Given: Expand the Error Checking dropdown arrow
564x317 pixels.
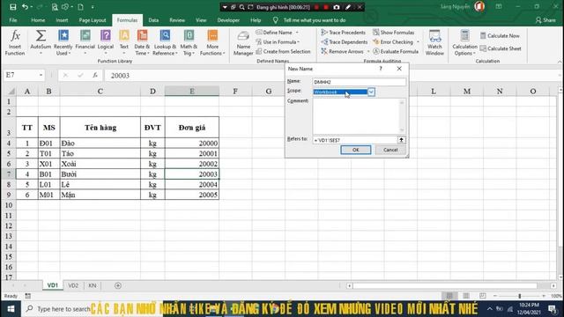Looking at the screenshot, I should (x=418, y=42).
